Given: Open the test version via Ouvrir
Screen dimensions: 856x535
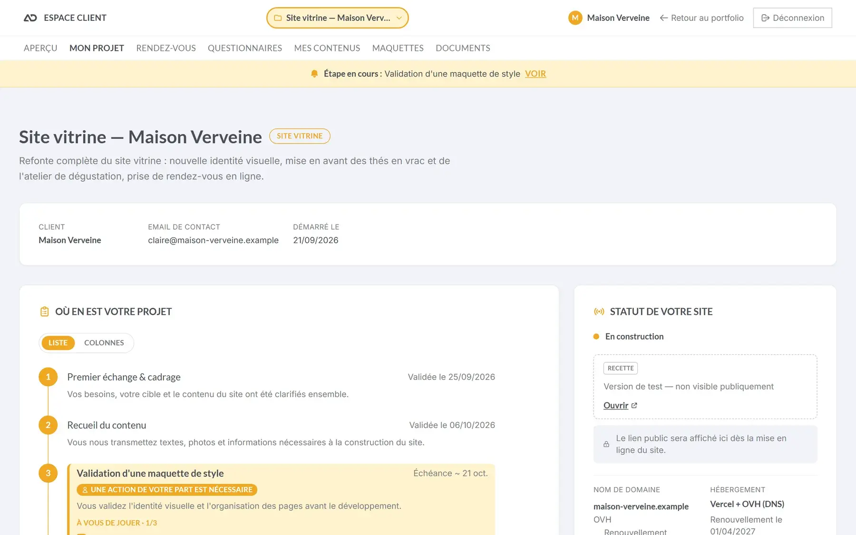Looking at the screenshot, I should (620, 406).
